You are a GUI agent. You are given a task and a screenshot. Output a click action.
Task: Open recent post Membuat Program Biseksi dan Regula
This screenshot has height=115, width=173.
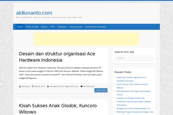pos(135,113)
